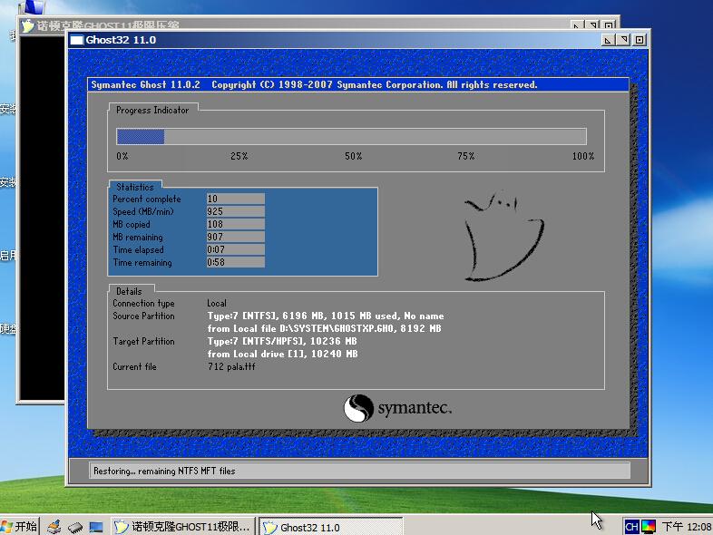This screenshot has height=535, width=713.
Task: Click the background Norton Ghost window title bar
Action: click(x=272, y=24)
